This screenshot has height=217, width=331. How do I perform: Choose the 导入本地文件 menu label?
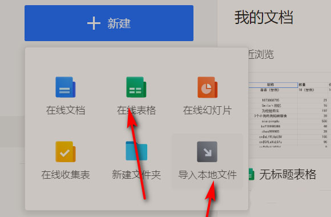tap(207, 175)
